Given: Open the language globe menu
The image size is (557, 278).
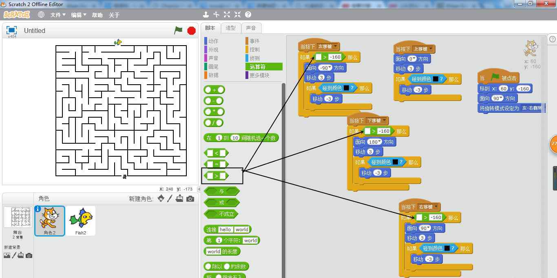Looking at the screenshot, I should click(41, 15).
